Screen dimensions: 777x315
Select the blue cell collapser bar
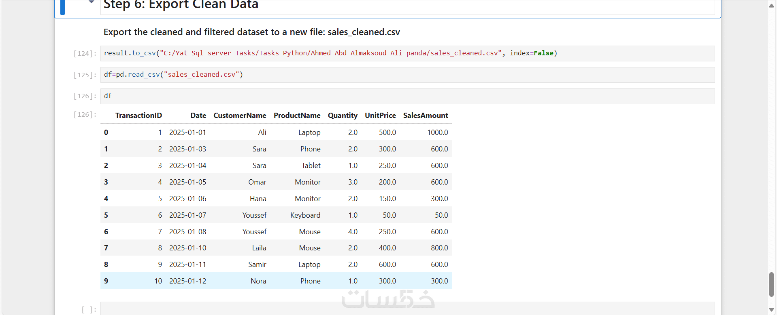(63, 6)
